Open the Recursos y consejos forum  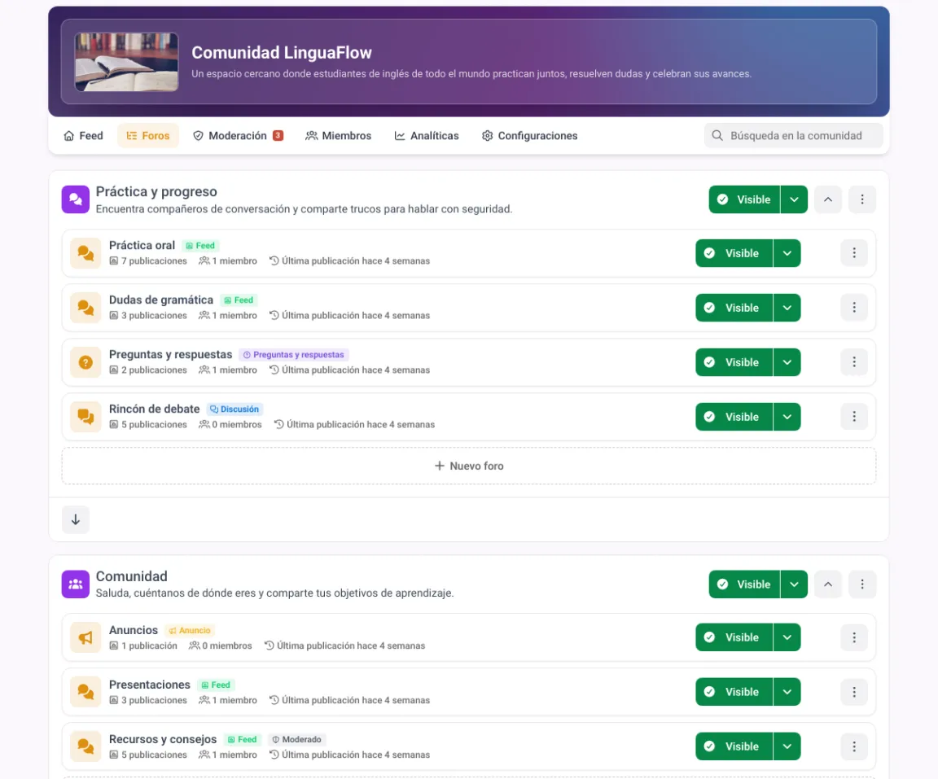163,739
